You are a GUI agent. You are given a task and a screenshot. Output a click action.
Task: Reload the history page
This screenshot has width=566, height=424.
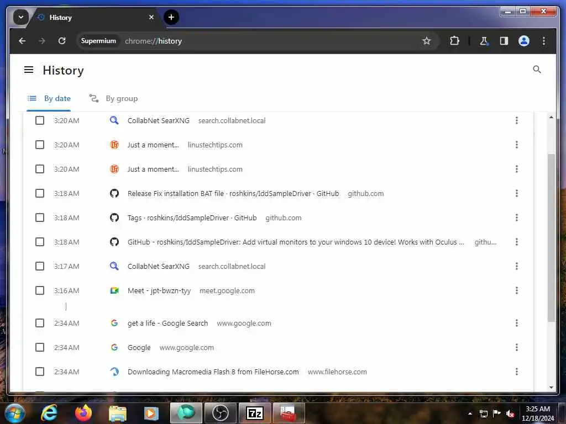(x=62, y=41)
